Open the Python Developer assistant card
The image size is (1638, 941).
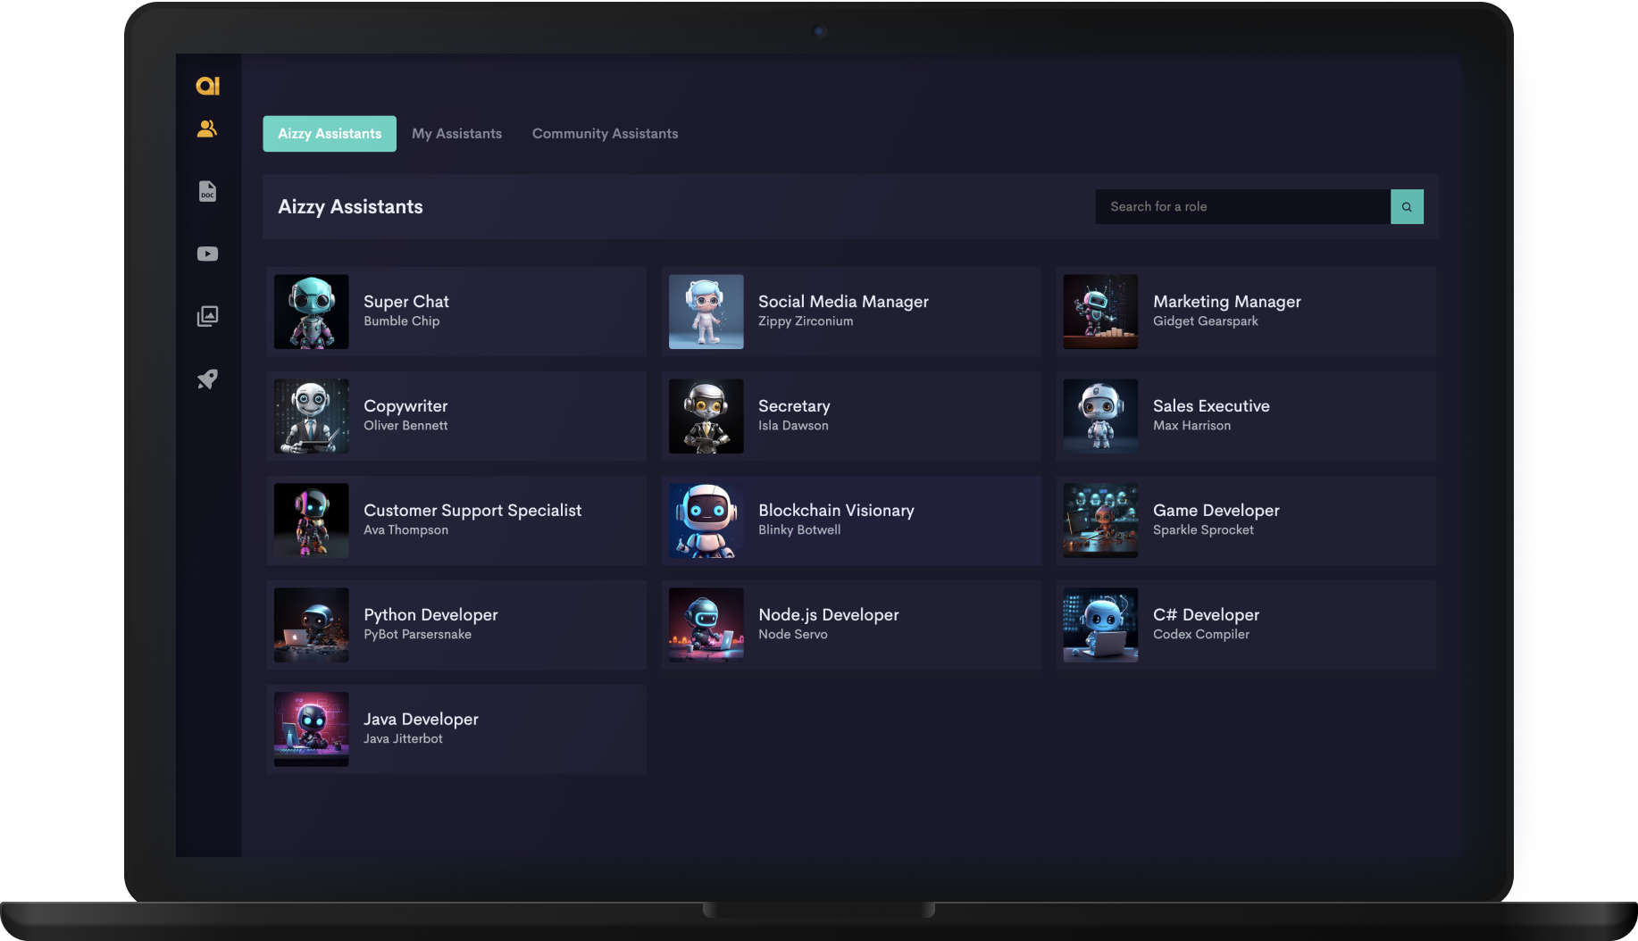pyautogui.click(x=456, y=625)
